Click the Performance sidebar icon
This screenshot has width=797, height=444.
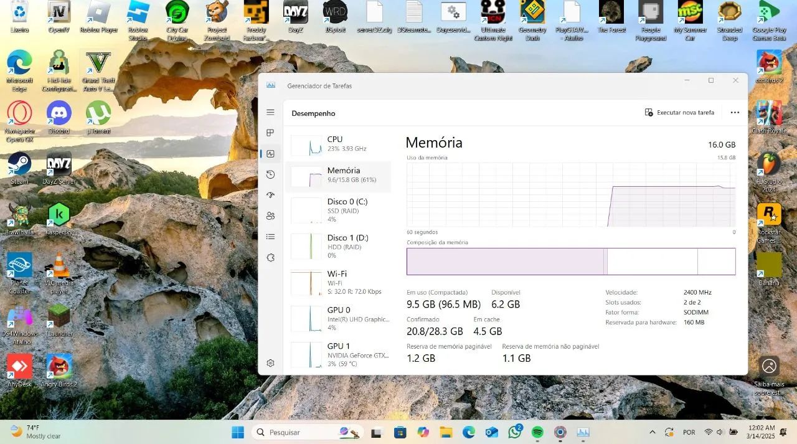click(270, 154)
